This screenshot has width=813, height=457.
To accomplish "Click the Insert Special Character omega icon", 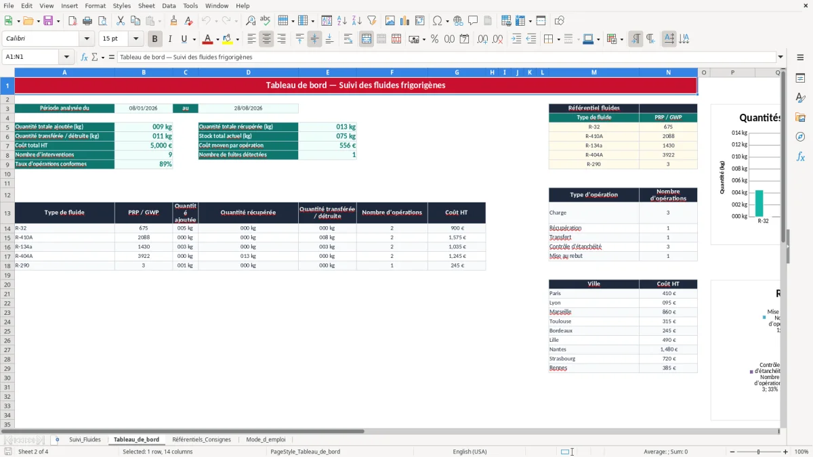I will coord(437,21).
